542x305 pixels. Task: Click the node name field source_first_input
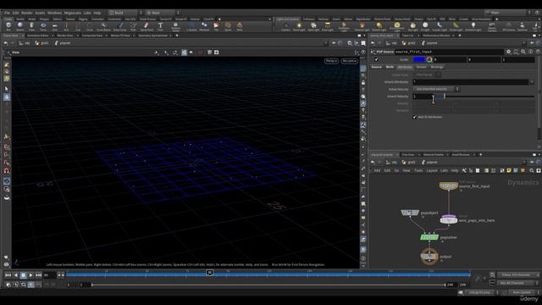449,52
